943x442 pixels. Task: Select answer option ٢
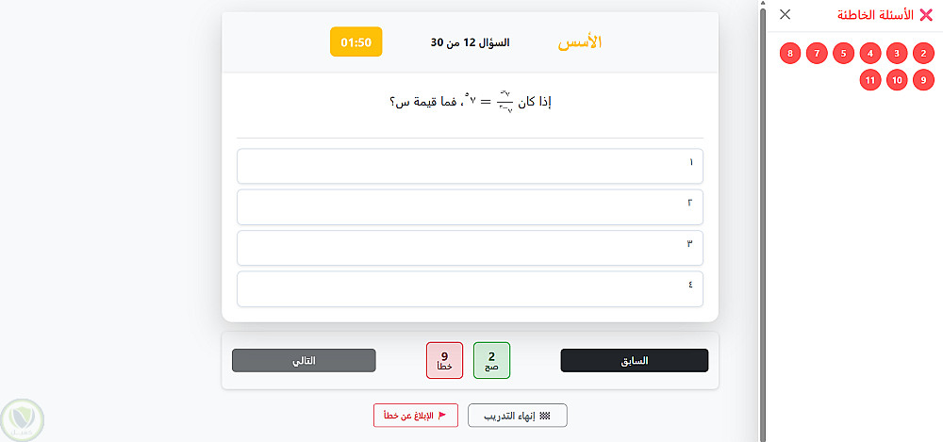click(470, 206)
